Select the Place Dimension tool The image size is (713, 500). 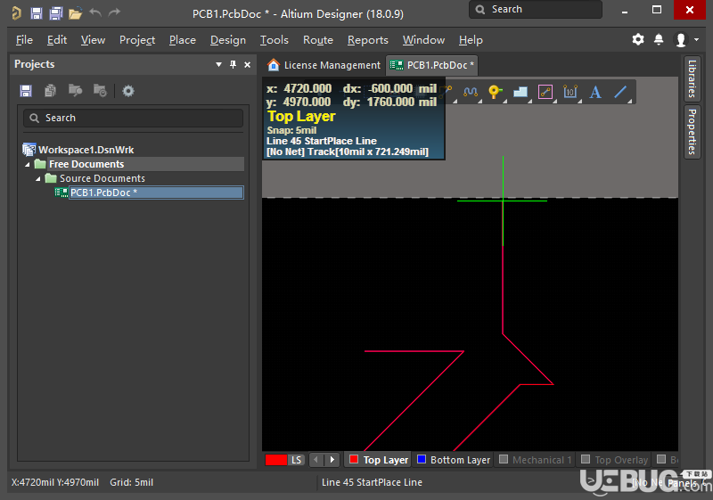point(570,93)
